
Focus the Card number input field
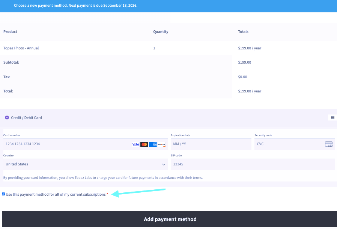click(x=85, y=144)
